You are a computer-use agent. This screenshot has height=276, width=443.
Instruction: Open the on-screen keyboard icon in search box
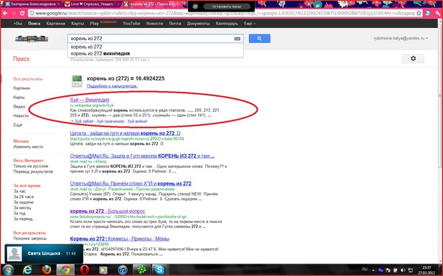click(x=238, y=39)
